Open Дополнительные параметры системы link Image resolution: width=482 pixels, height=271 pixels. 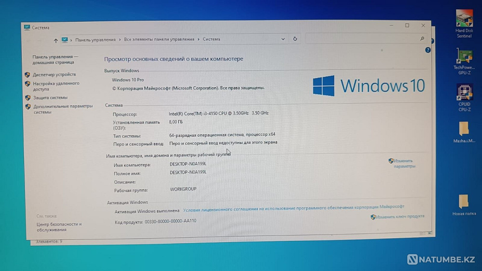(x=63, y=109)
